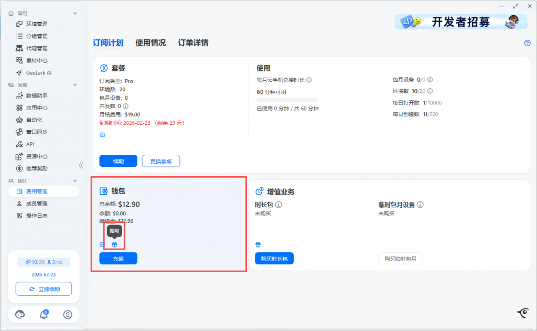This screenshot has height=331, width=537.
Task: Click the help question mark icon
Action: pos(528,43)
